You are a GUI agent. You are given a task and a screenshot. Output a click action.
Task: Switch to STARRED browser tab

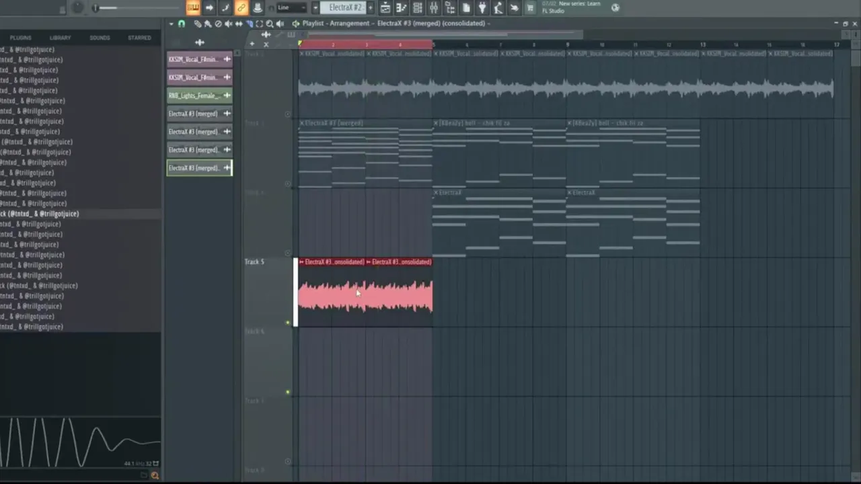click(x=139, y=38)
